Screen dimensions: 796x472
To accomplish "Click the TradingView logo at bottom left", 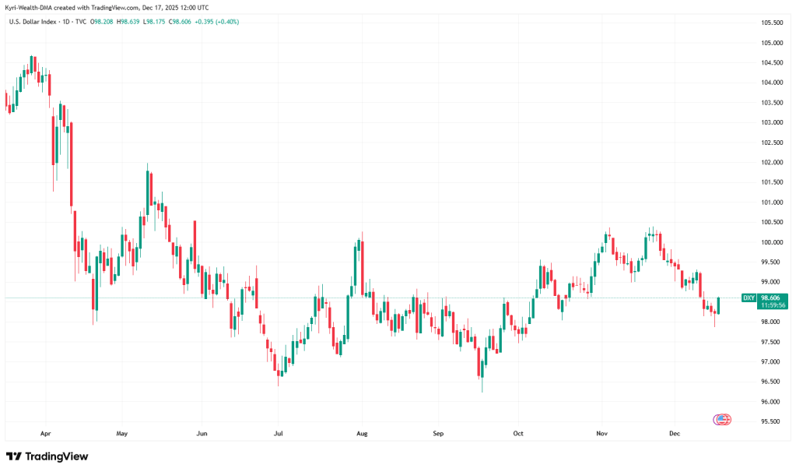I will tap(47, 456).
